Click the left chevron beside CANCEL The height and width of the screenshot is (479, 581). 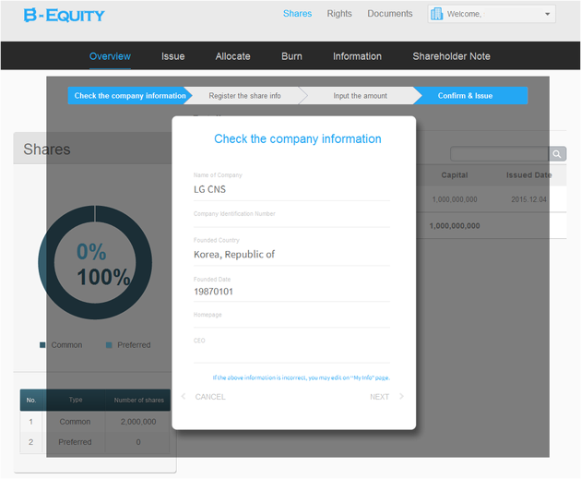(183, 396)
